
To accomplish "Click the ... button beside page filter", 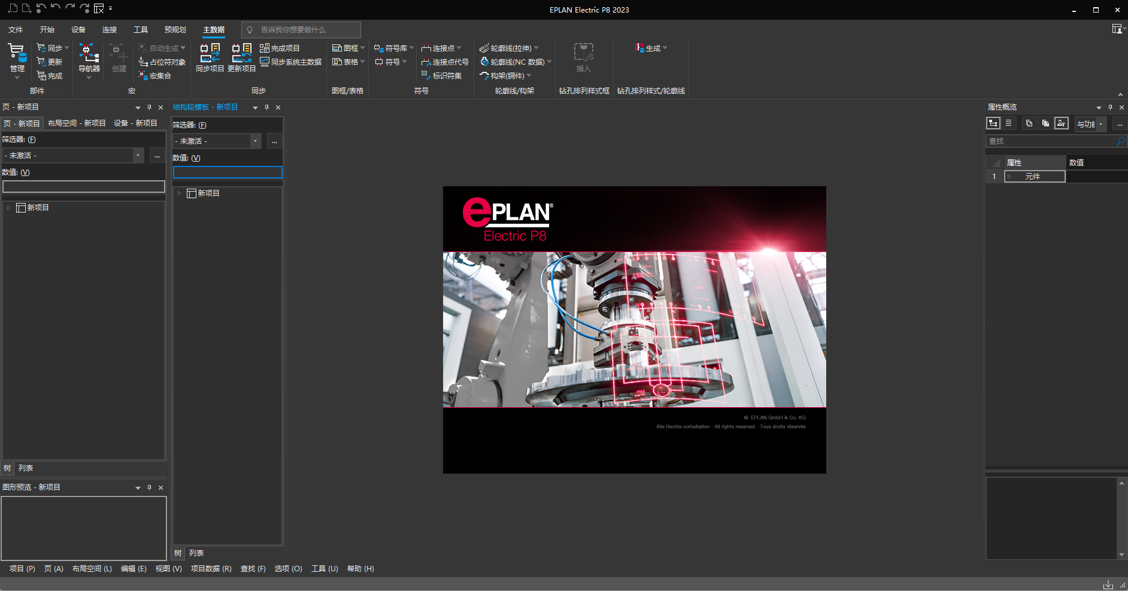I will tap(157, 156).
